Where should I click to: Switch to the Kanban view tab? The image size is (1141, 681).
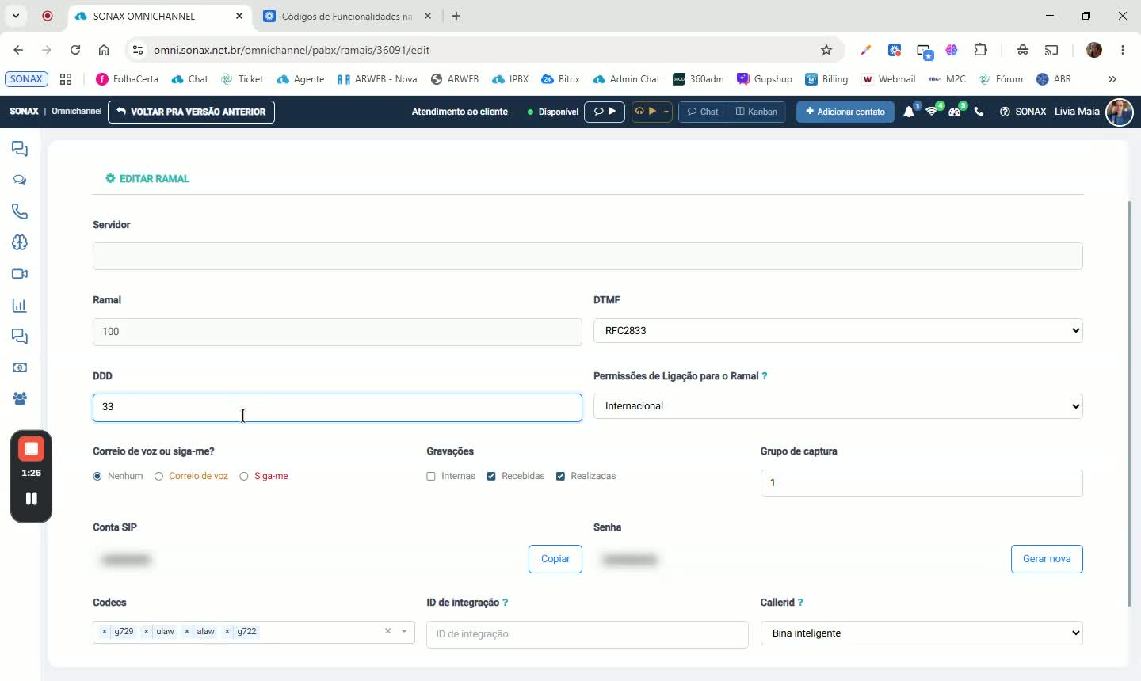tap(757, 112)
